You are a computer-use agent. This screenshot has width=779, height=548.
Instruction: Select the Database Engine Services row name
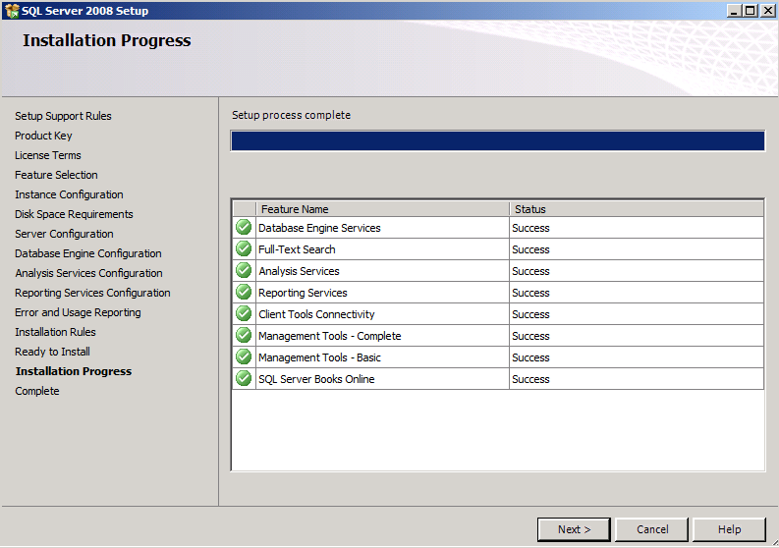(319, 228)
